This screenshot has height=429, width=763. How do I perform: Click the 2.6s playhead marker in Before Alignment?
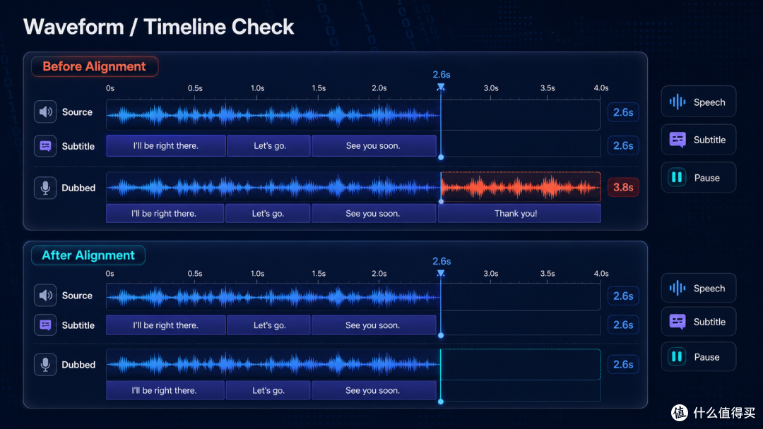[x=441, y=87]
